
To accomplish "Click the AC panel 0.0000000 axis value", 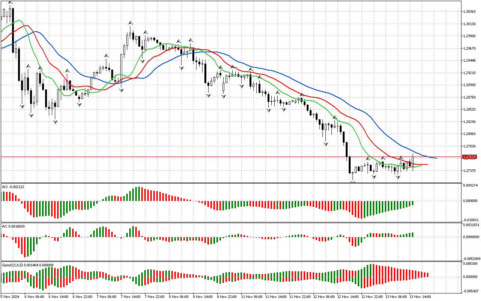I will coord(472,237).
